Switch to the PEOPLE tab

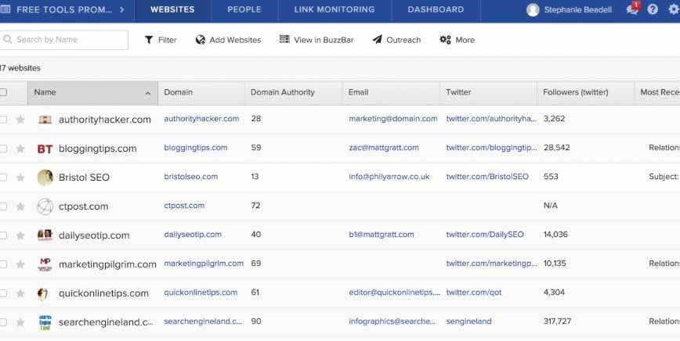[244, 9]
